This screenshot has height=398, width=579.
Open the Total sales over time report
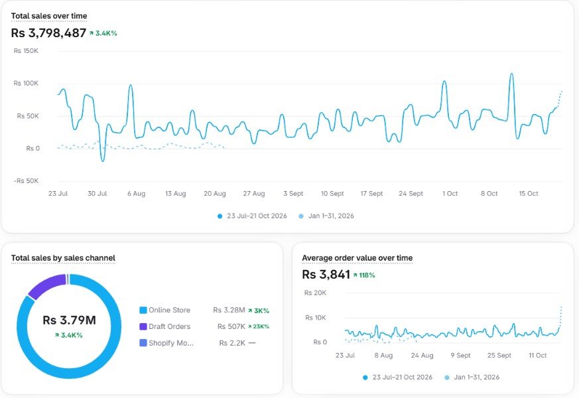click(49, 16)
